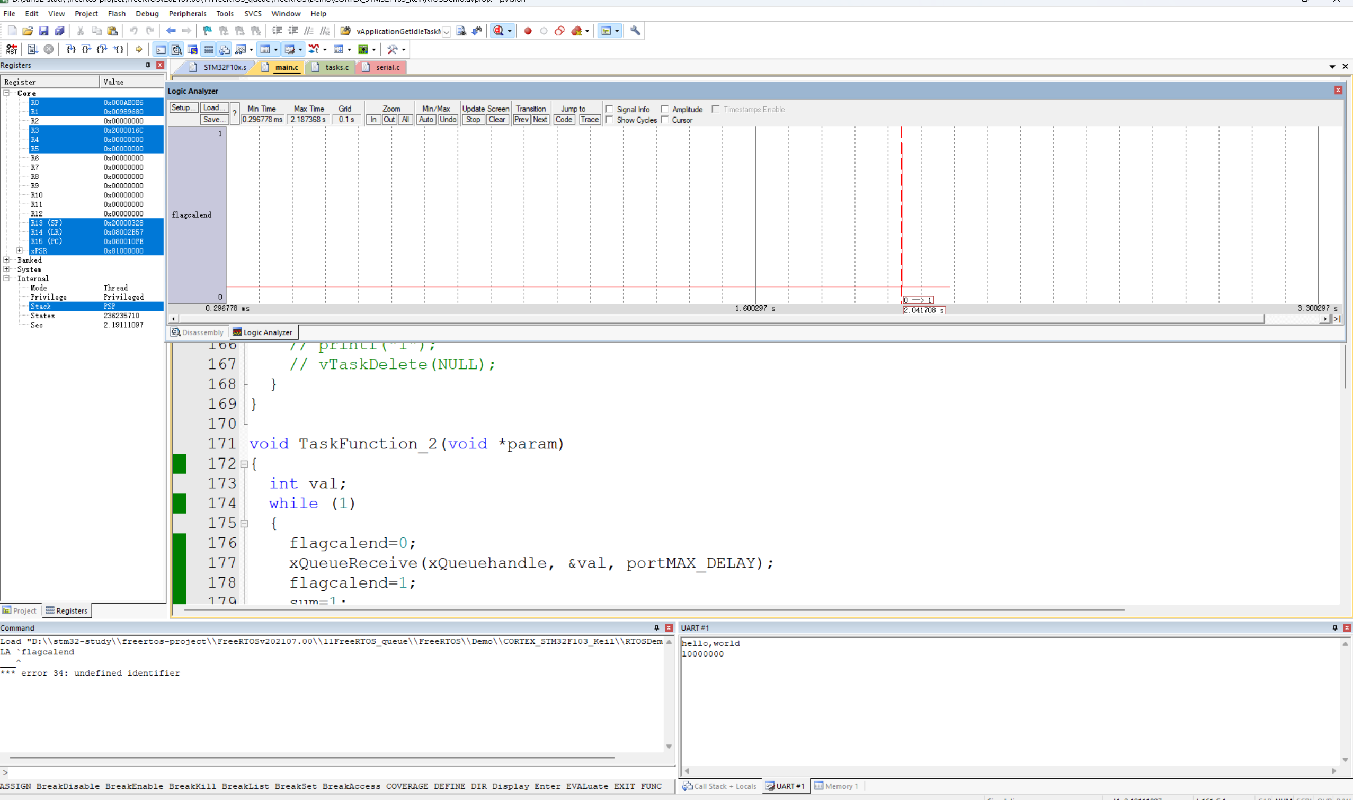
Task: Click the Run program icon
Action: [32, 50]
